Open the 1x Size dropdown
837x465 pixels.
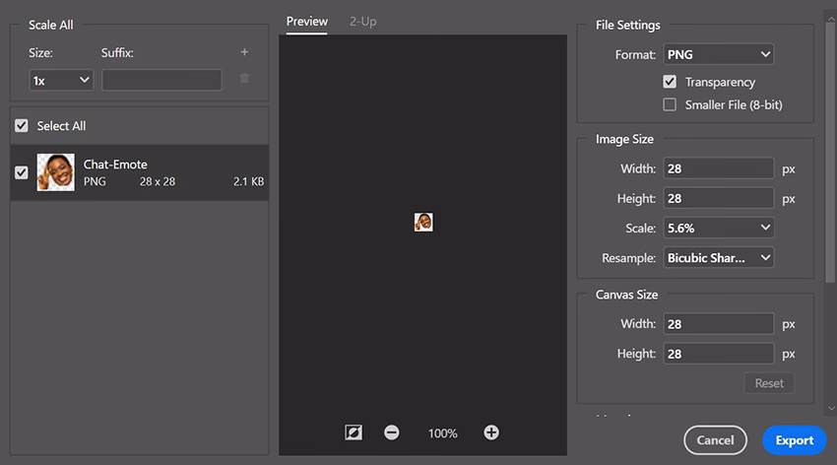pos(61,80)
